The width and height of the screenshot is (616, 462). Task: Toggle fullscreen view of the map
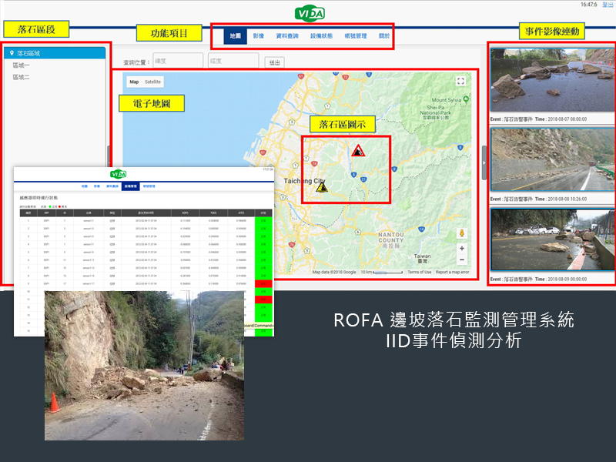(x=460, y=81)
